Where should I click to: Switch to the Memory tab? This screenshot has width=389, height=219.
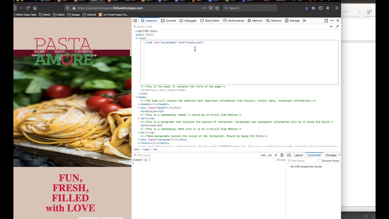click(255, 21)
